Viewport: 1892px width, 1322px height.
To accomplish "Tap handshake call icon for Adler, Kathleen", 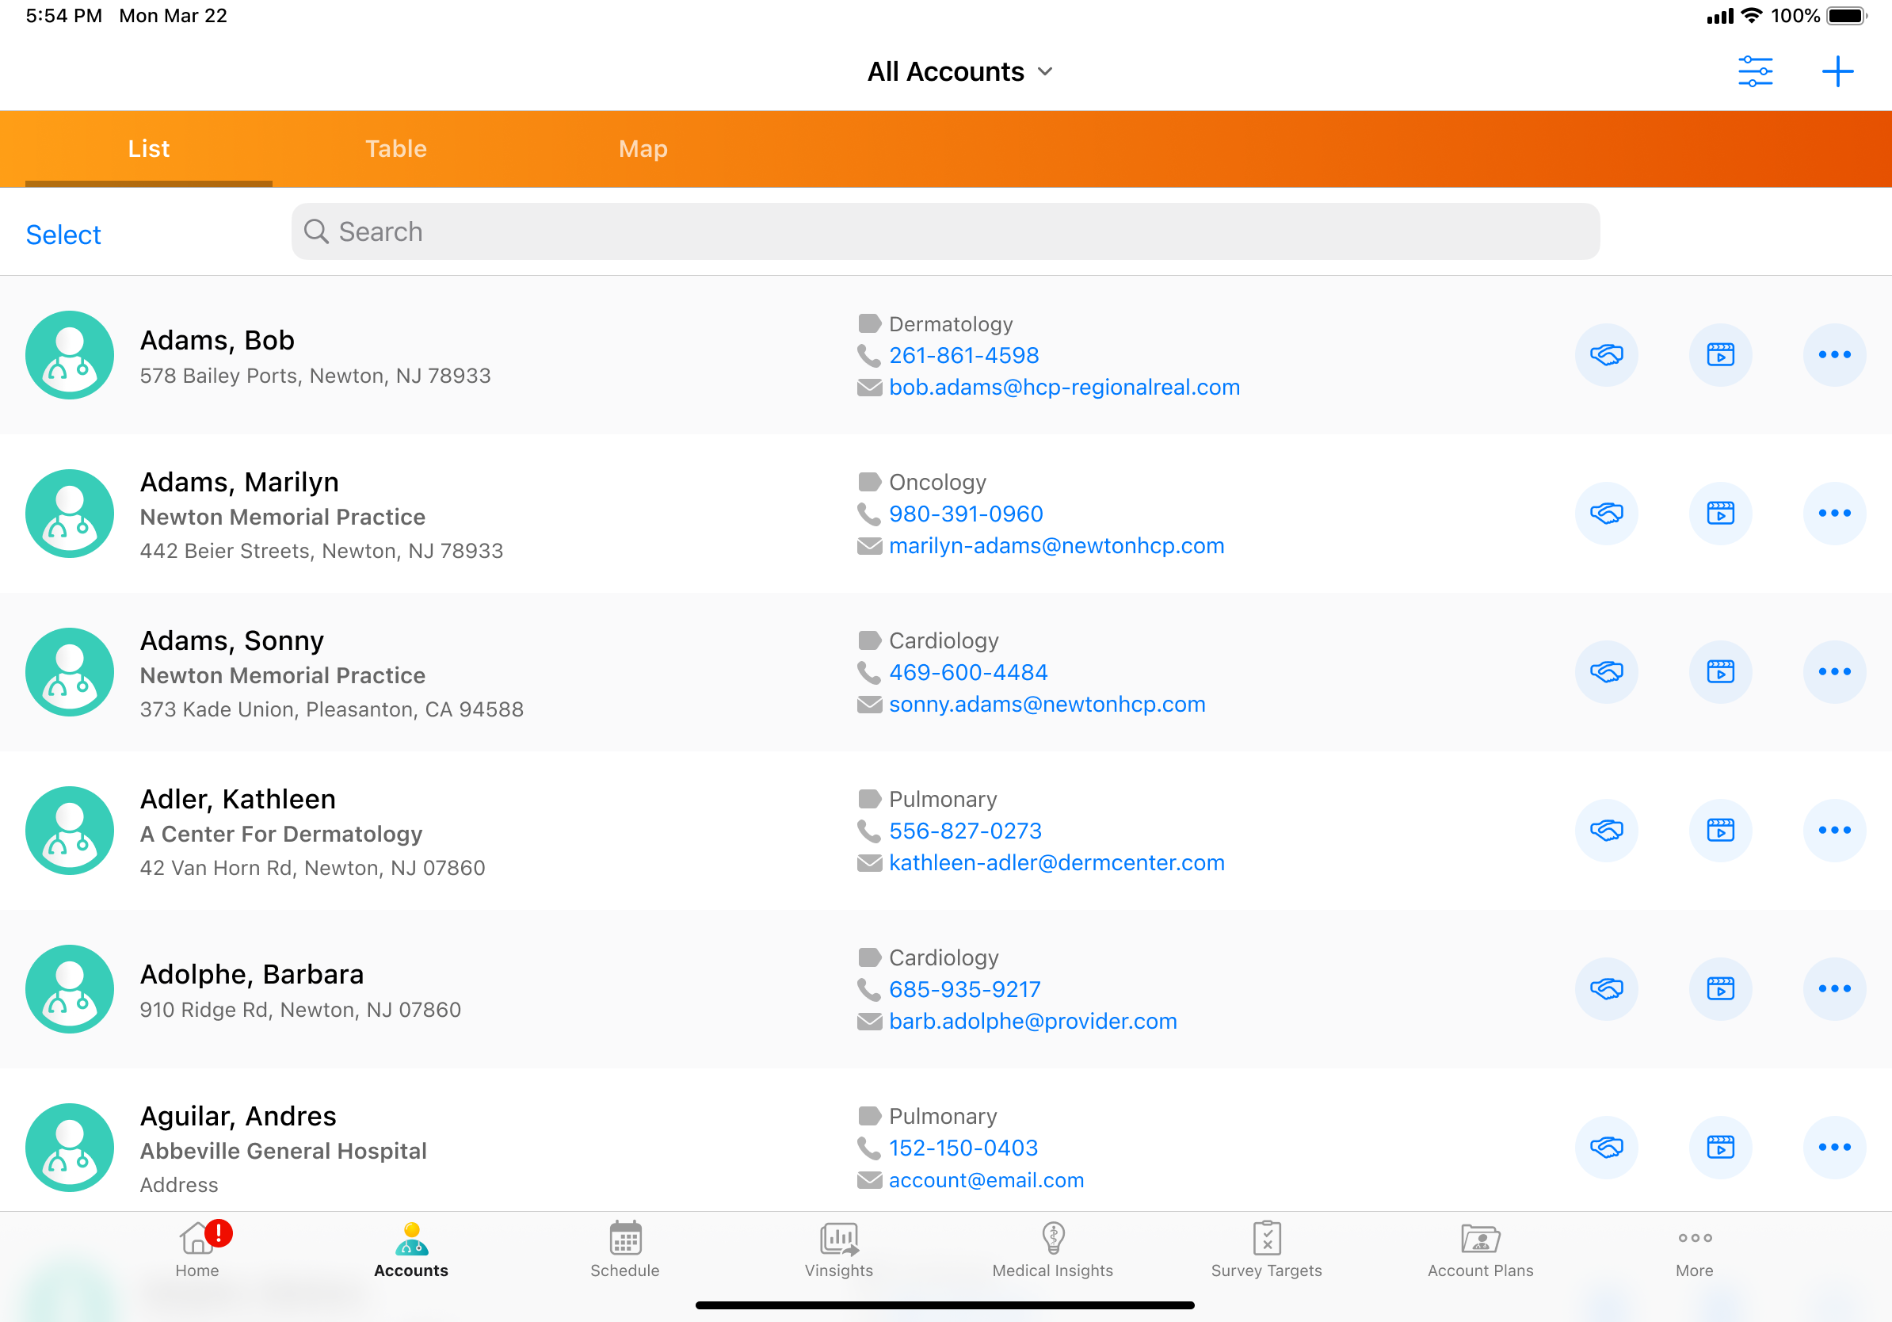I will 1606,830.
